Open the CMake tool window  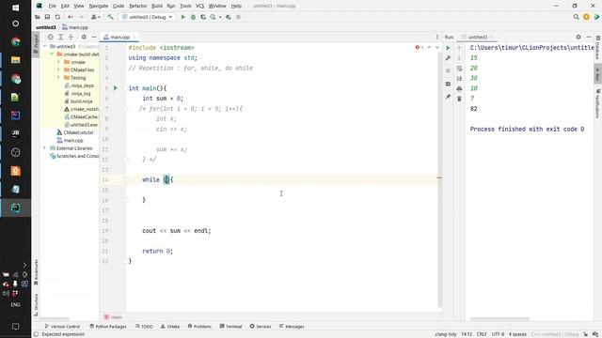(x=170, y=327)
